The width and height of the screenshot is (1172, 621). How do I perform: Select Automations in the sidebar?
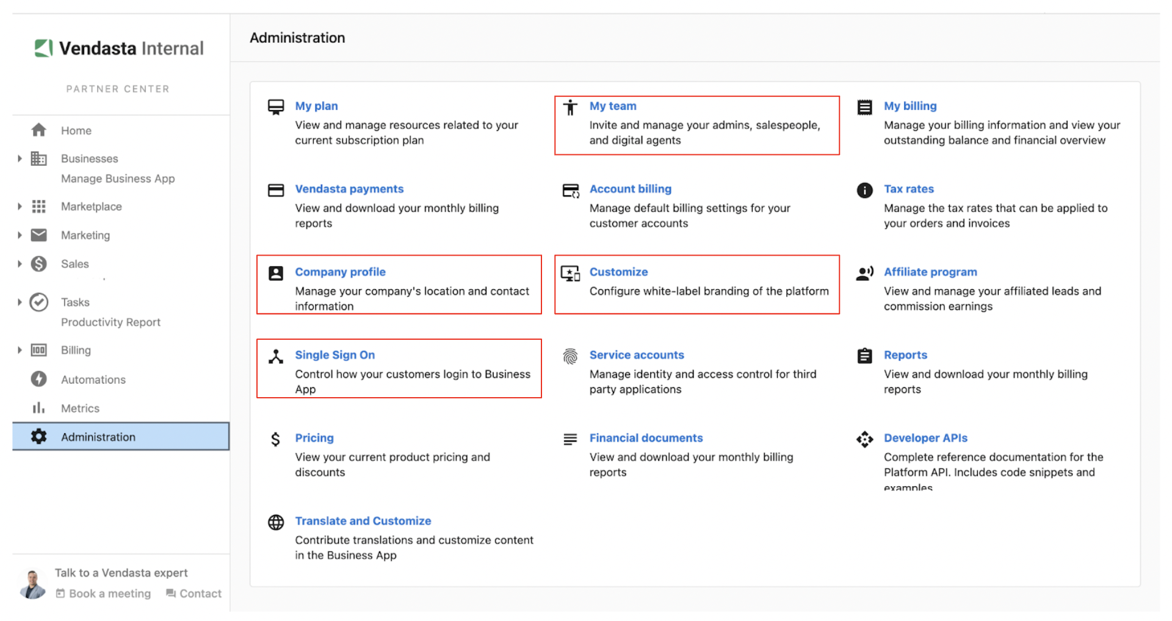93,379
